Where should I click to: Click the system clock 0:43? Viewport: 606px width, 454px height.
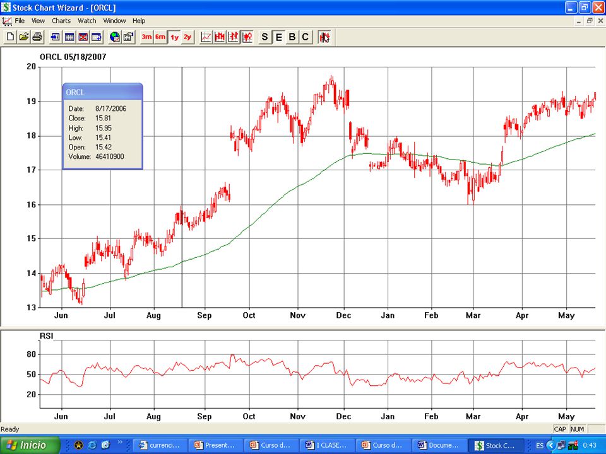[590, 446]
